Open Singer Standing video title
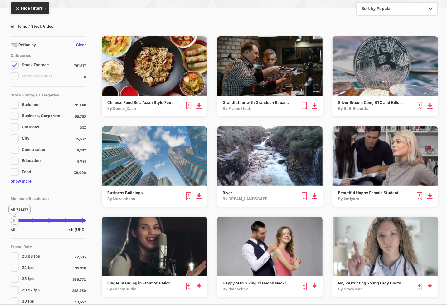The height and width of the screenshot is (306, 447). tap(140, 283)
